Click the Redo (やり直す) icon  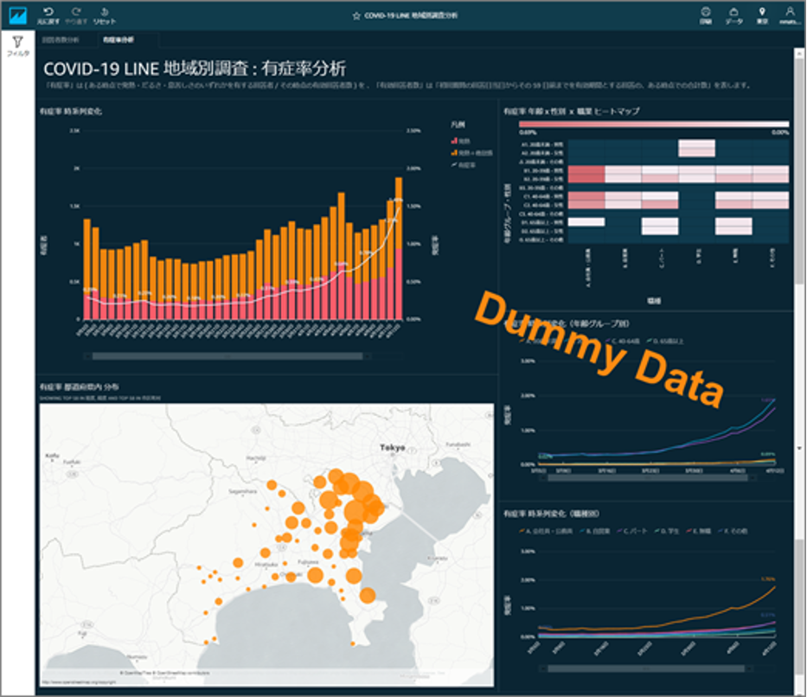(x=76, y=16)
